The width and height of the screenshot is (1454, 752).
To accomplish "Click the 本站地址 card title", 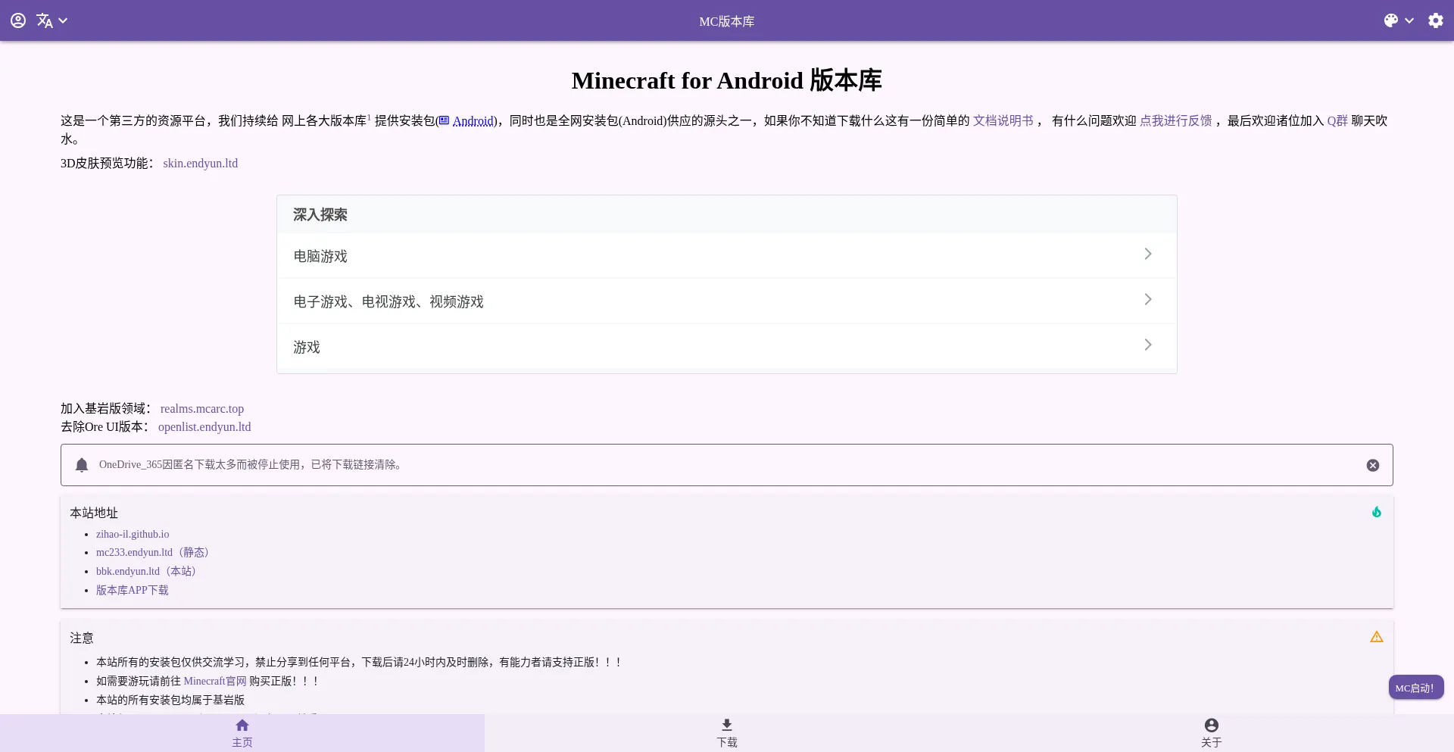I will (x=94, y=513).
